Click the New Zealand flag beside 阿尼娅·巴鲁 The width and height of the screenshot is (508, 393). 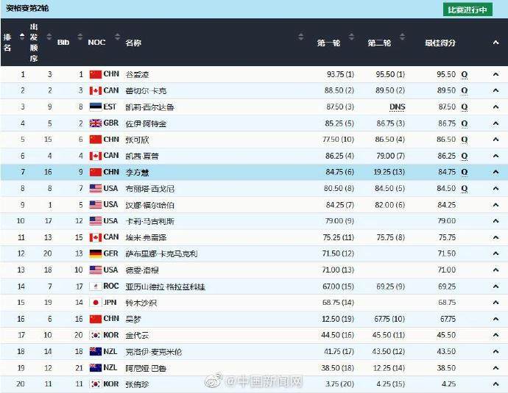pyautogui.click(x=95, y=367)
